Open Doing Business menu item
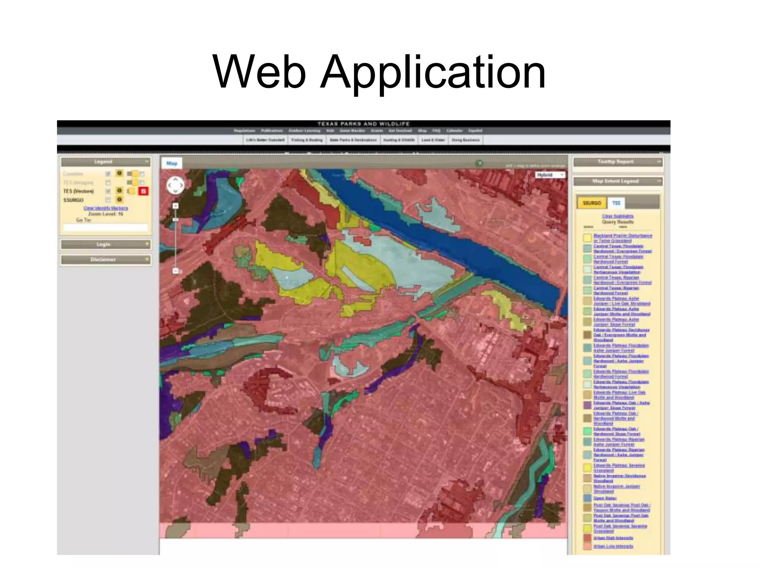 point(465,140)
